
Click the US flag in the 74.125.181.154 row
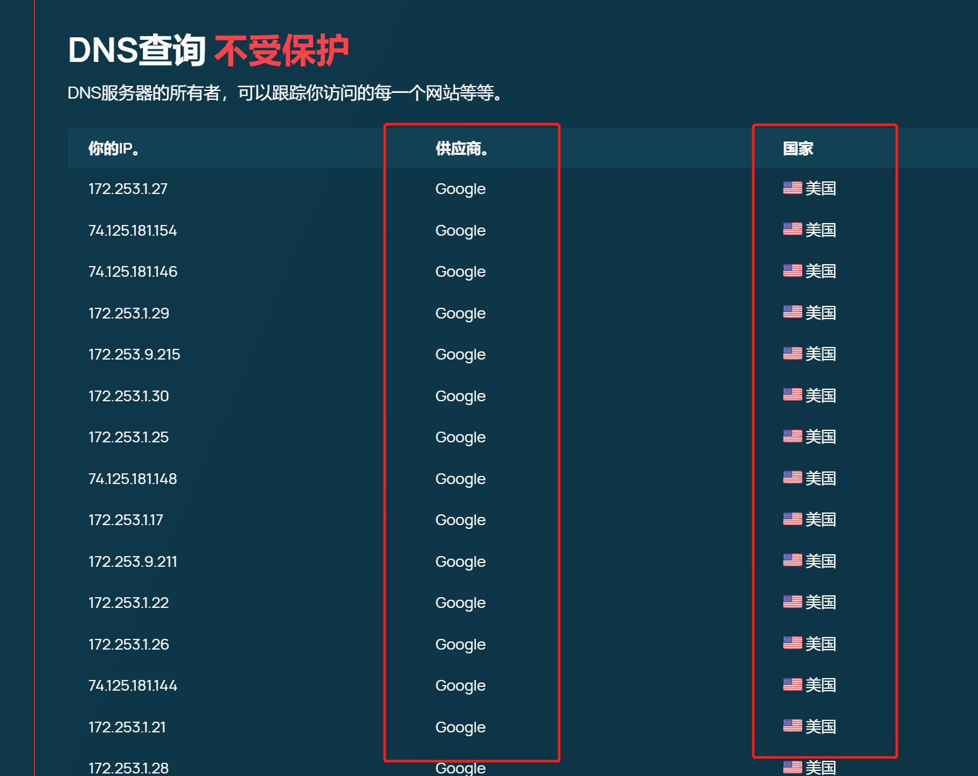(x=792, y=229)
